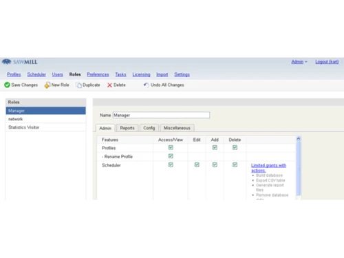Click the Remove database list item
The height and width of the screenshot is (258, 344).
272,195
